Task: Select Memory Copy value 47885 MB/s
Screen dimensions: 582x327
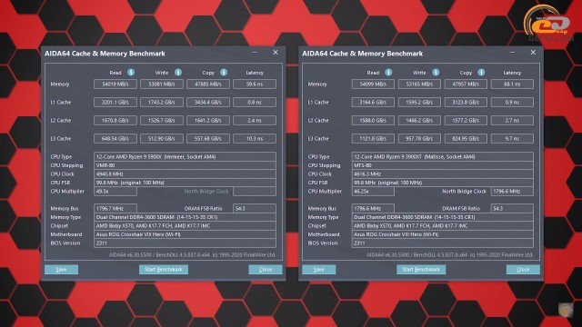Action: (x=208, y=84)
